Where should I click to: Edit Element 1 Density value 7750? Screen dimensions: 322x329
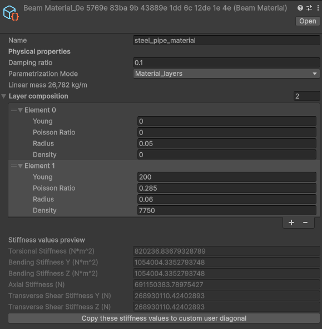coord(227,210)
